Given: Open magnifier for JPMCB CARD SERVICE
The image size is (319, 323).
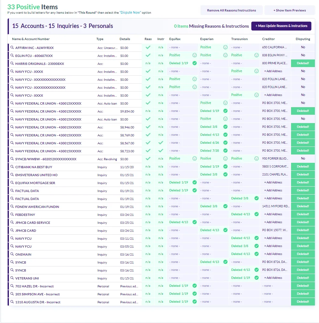Looking at the screenshot, I should (12, 223).
